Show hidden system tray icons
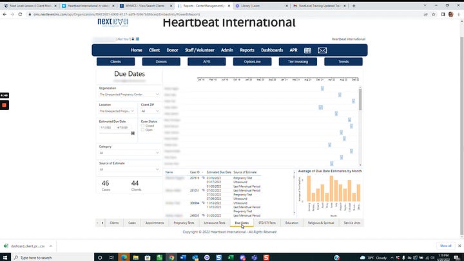This screenshot has height=261, width=464. coord(392,257)
